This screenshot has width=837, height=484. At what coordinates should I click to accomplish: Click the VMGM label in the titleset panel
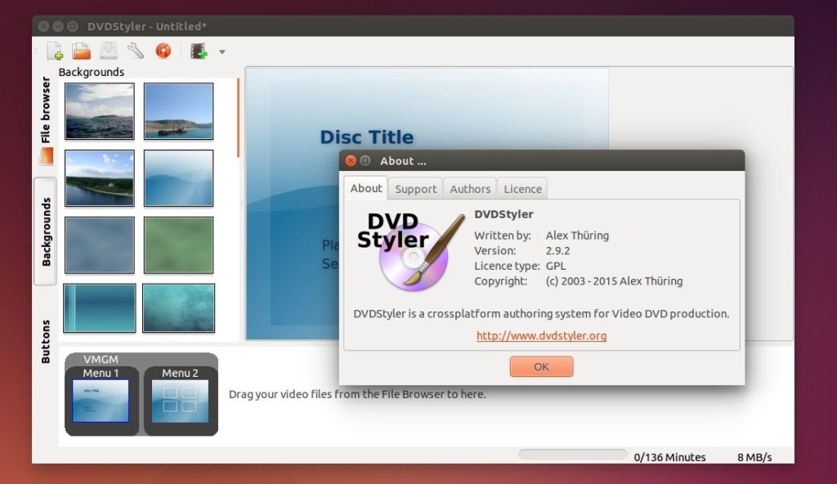tap(101, 359)
